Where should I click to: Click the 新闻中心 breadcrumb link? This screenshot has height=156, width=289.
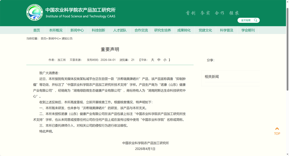tap(54, 38)
